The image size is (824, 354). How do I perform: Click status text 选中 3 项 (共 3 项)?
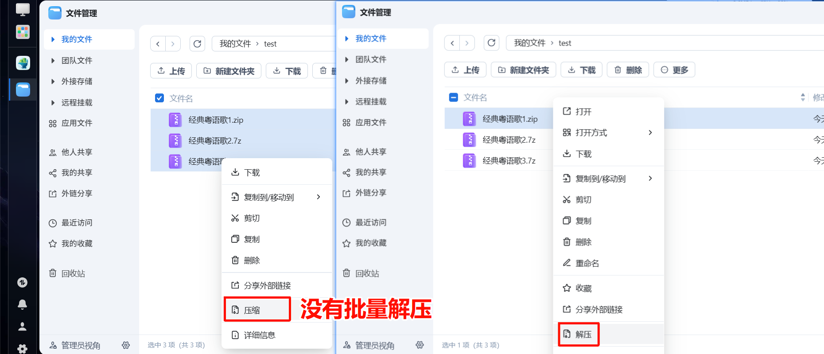click(176, 345)
